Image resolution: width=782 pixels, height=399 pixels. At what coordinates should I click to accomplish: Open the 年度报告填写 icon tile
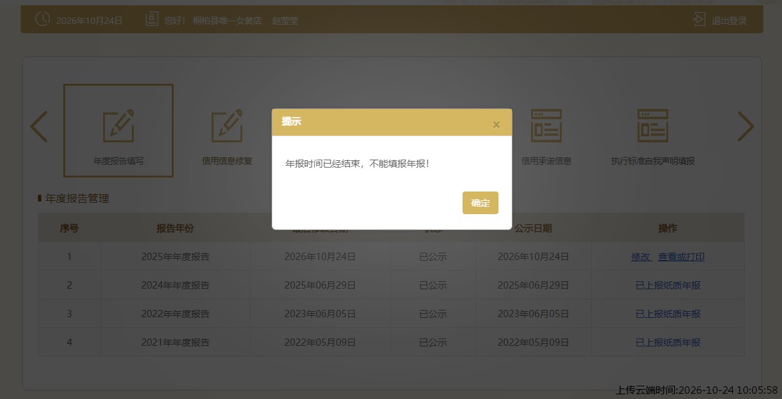coord(118,130)
